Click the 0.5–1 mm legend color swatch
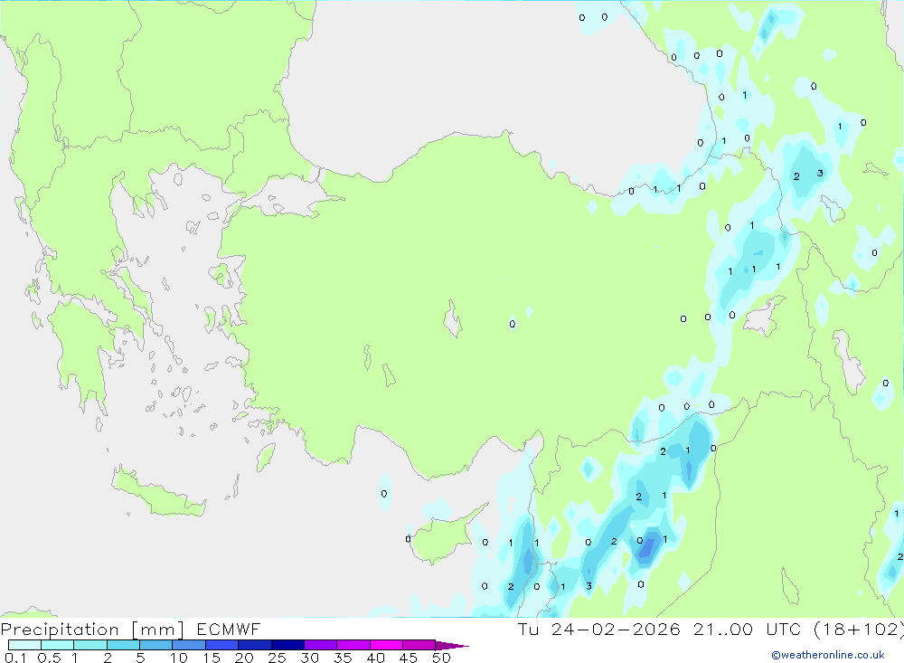The width and height of the screenshot is (904, 663). 58,645
